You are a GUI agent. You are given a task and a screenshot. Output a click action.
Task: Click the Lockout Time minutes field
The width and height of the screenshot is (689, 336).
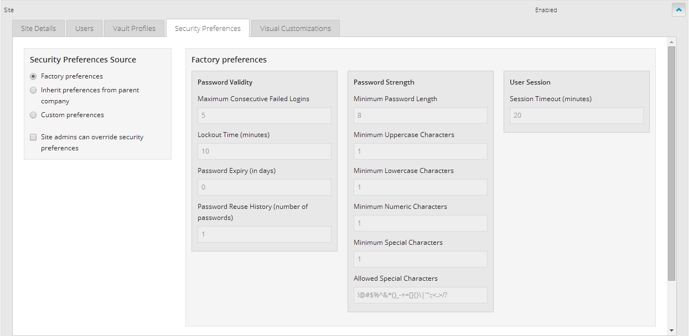click(264, 151)
